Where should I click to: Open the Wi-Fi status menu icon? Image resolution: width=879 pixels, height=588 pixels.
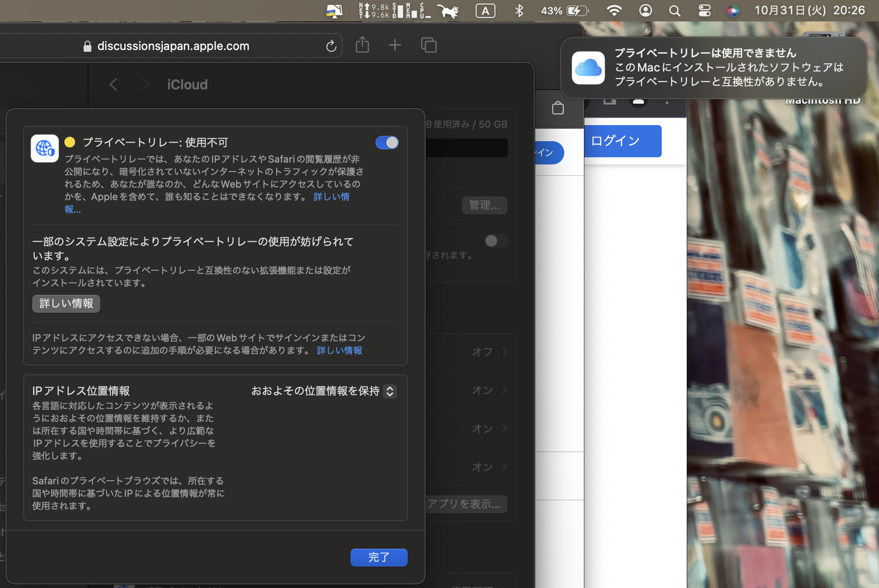[614, 10]
